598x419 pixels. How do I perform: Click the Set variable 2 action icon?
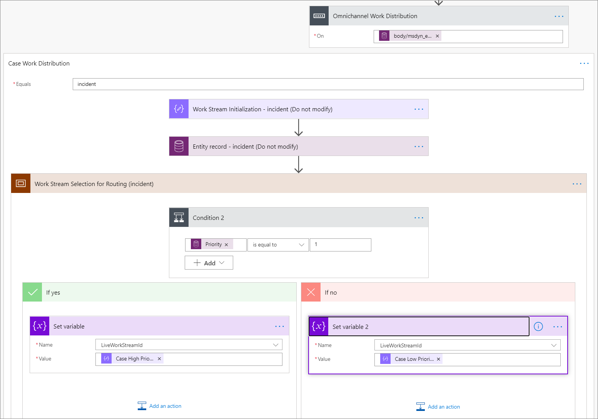coord(319,326)
